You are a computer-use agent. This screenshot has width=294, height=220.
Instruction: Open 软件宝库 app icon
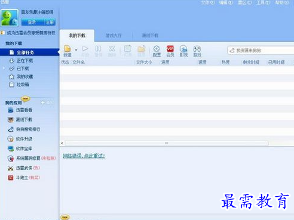click(11, 148)
